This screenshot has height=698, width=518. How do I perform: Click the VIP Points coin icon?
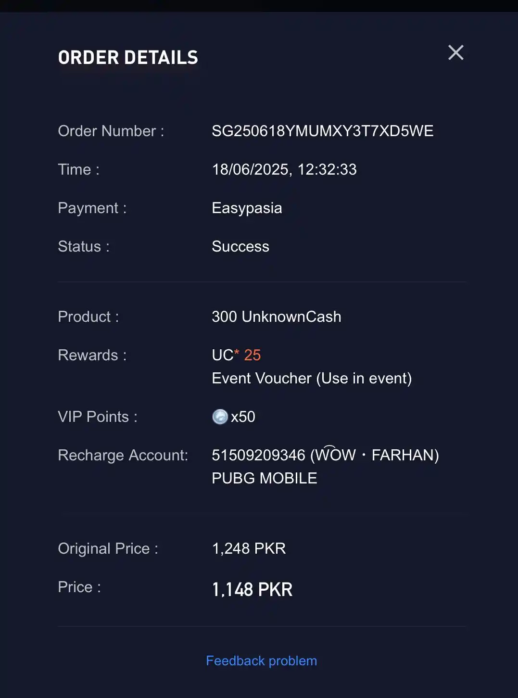220,417
